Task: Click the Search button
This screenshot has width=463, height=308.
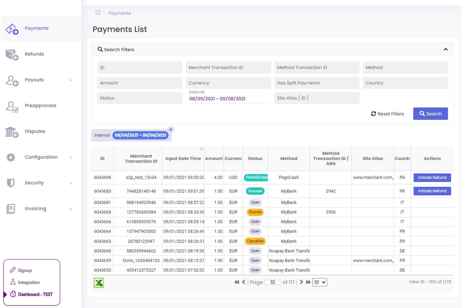Action: (x=430, y=114)
